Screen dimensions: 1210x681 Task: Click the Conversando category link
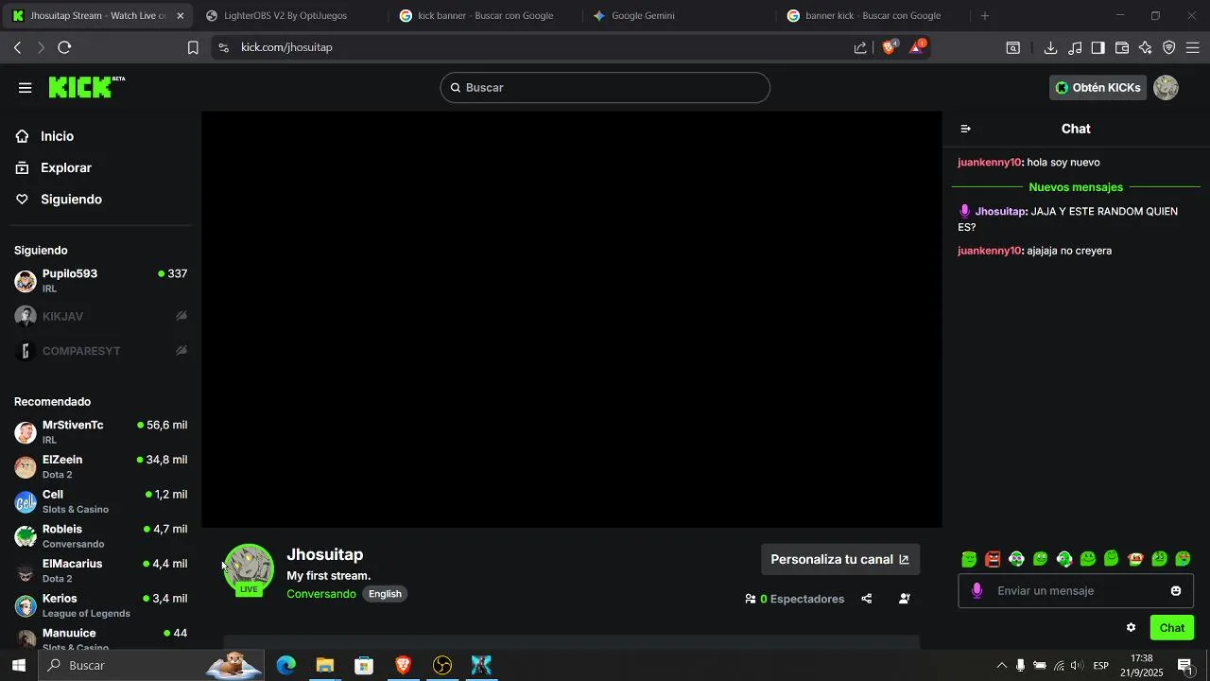click(x=321, y=594)
